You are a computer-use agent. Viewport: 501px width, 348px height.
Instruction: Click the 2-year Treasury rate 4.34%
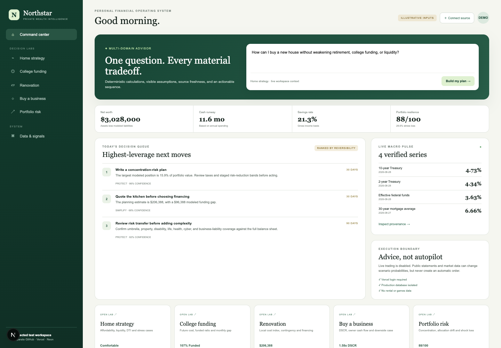click(473, 184)
